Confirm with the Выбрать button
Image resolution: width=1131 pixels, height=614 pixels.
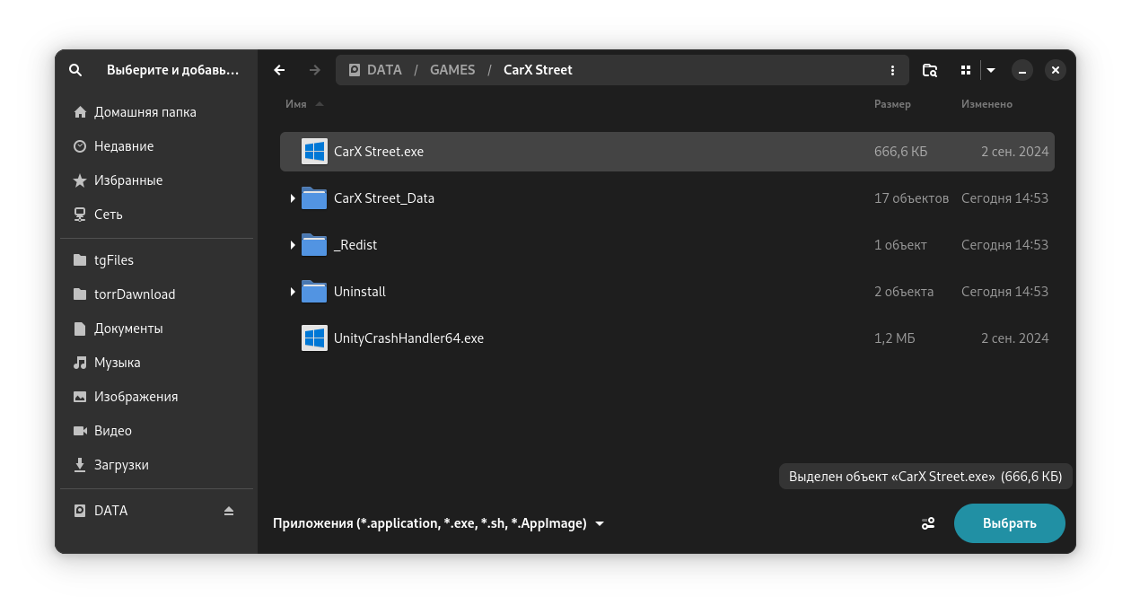click(x=1010, y=523)
